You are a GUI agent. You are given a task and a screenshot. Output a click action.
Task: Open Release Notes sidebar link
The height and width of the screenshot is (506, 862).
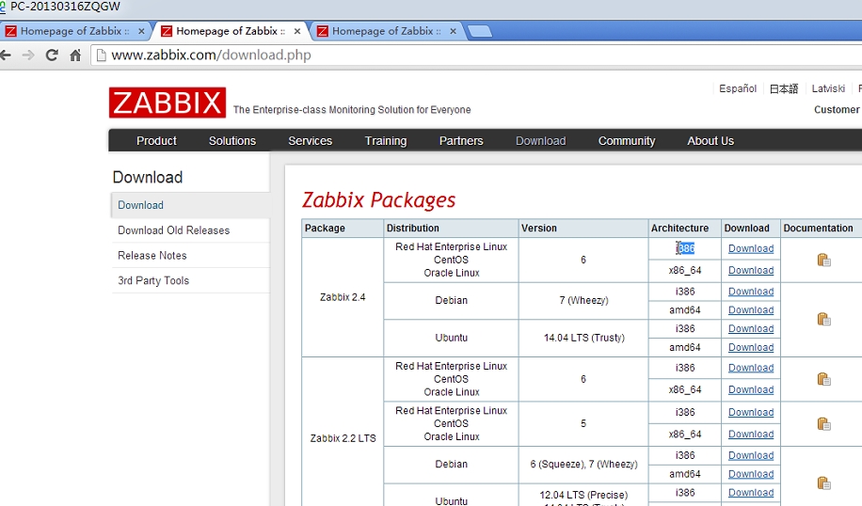click(152, 256)
